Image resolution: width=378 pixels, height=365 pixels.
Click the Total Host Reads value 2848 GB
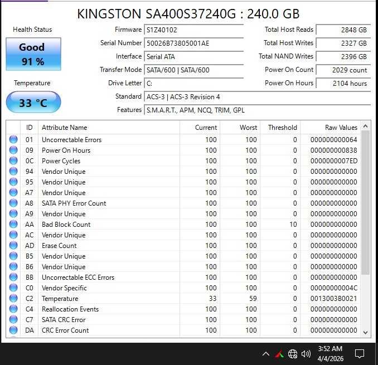(343, 30)
